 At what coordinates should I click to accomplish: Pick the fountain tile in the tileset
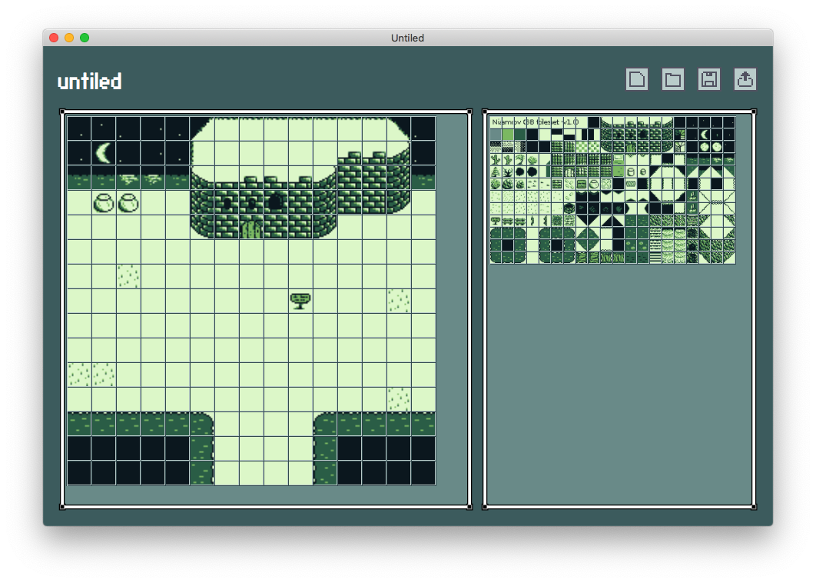tap(494, 218)
